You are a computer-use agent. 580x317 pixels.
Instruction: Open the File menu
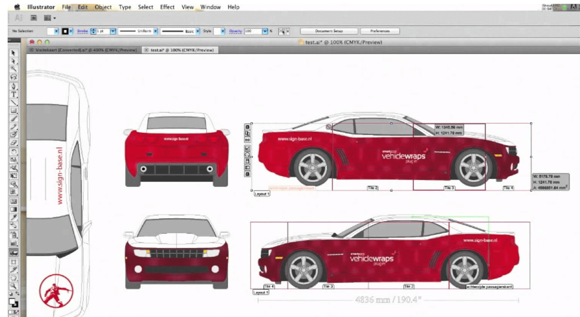pyautogui.click(x=66, y=7)
